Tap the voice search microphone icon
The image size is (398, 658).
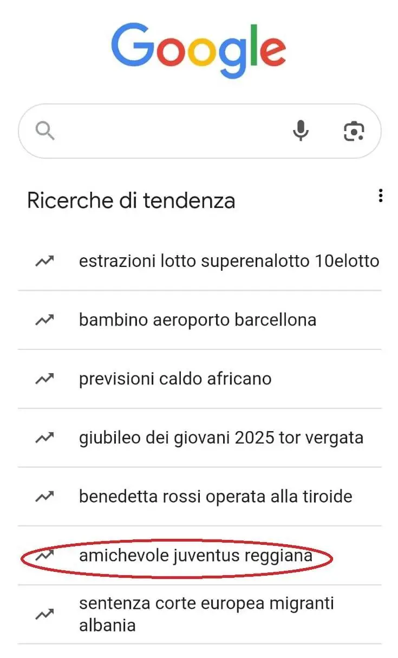coord(301,131)
